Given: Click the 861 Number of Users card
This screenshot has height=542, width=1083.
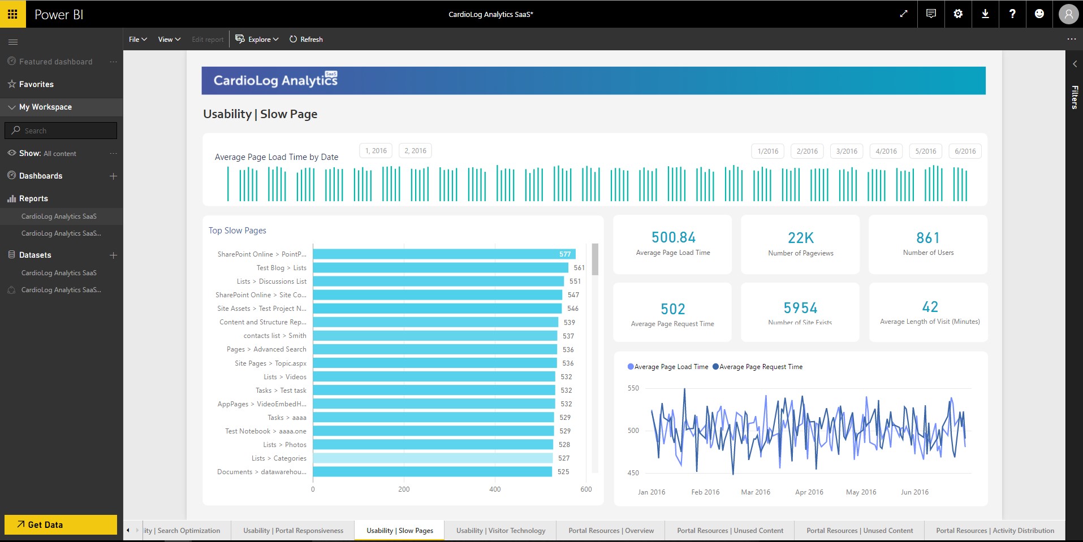Looking at the screenshot, I should pos(928,244).
